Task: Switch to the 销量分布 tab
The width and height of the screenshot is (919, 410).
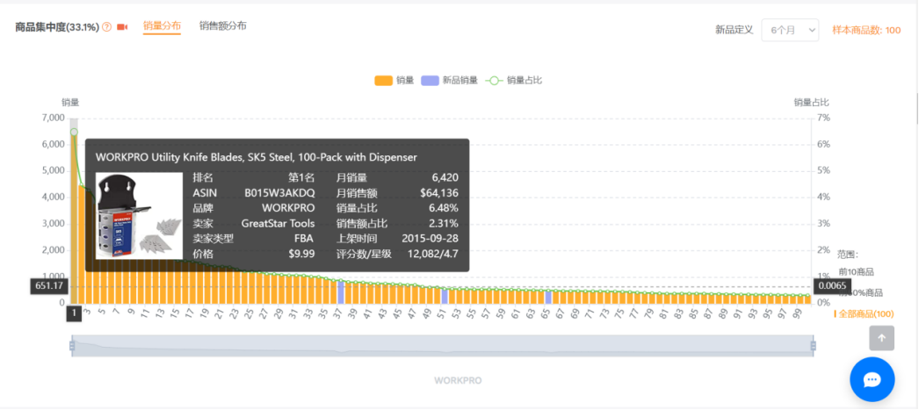Action: coord(162,26)
